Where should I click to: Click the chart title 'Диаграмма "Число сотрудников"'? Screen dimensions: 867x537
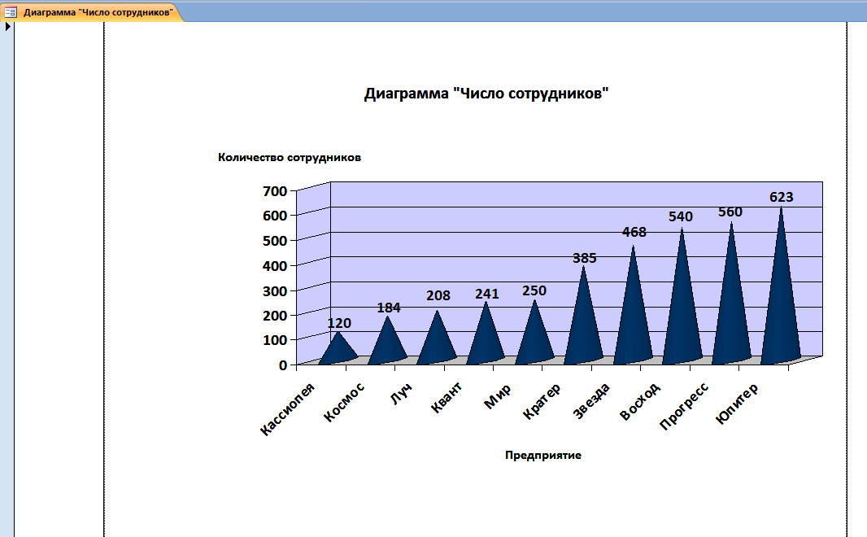point(486,94)
